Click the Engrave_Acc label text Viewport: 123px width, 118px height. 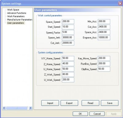coord(90,38)
